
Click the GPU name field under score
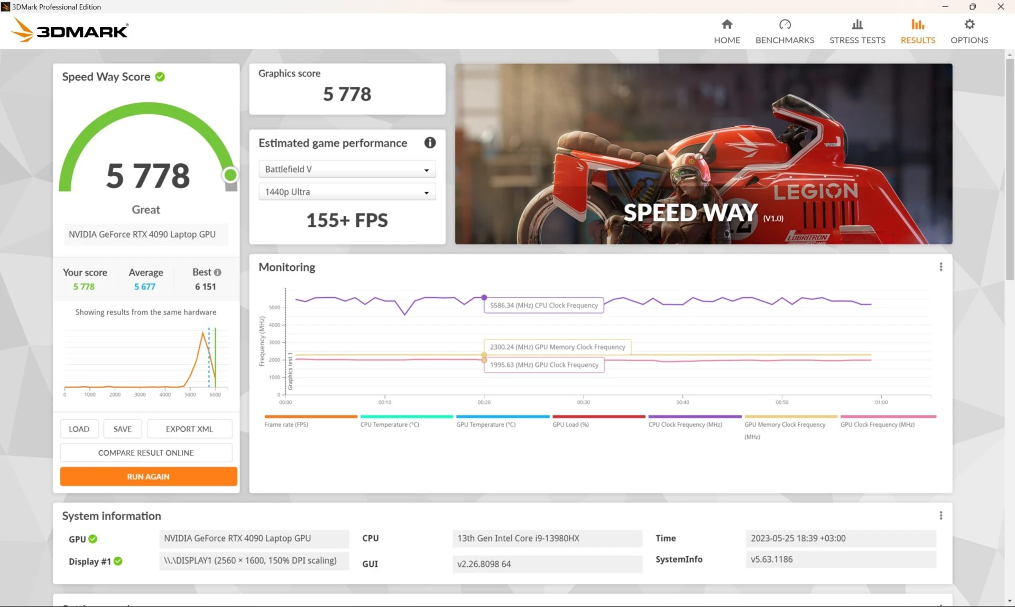tap(146, 234)
